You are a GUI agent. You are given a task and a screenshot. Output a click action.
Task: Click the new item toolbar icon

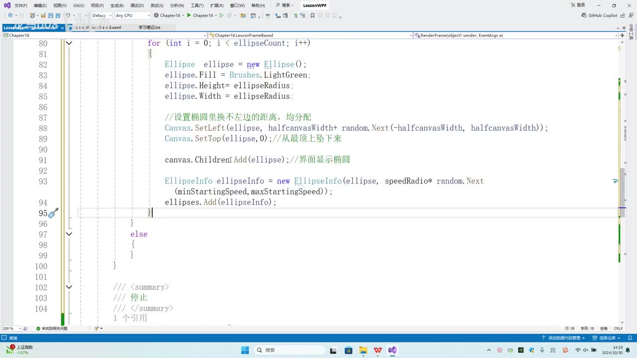pyautogui.click(x=32, y=15)
